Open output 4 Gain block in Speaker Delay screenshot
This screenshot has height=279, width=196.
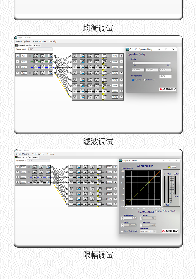(97, 73)
